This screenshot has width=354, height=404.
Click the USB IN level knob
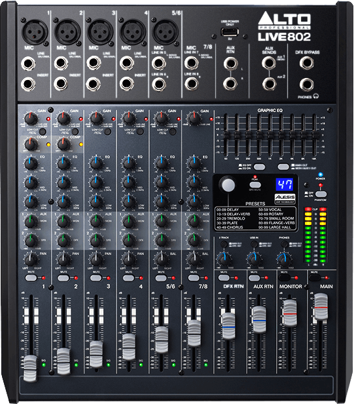coord(255,259)
